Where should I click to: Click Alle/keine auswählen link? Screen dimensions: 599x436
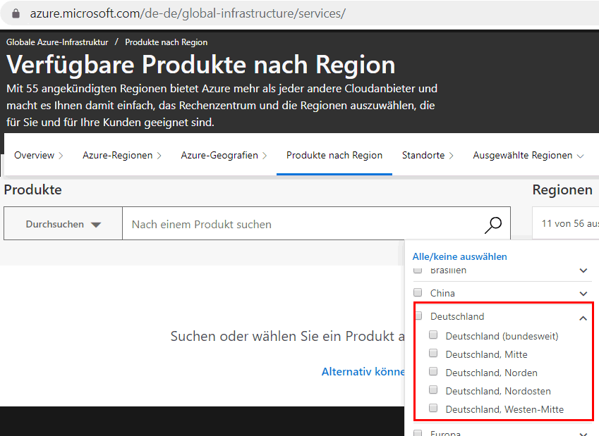(x=459, y=256)
